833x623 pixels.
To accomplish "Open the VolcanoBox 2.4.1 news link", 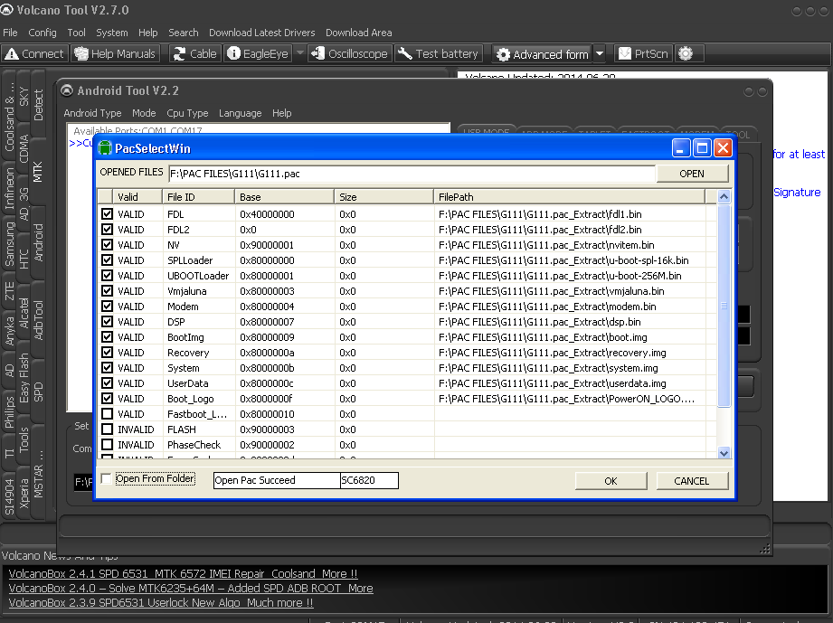I will 183,573.
